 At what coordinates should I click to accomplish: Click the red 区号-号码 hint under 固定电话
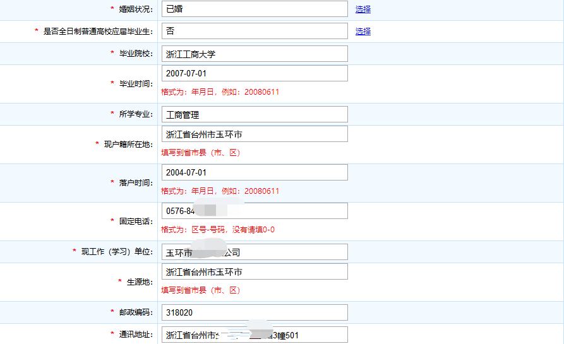pyautogui.click(x=218, y=230)
